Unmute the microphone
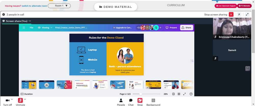 tap(20, 102)
